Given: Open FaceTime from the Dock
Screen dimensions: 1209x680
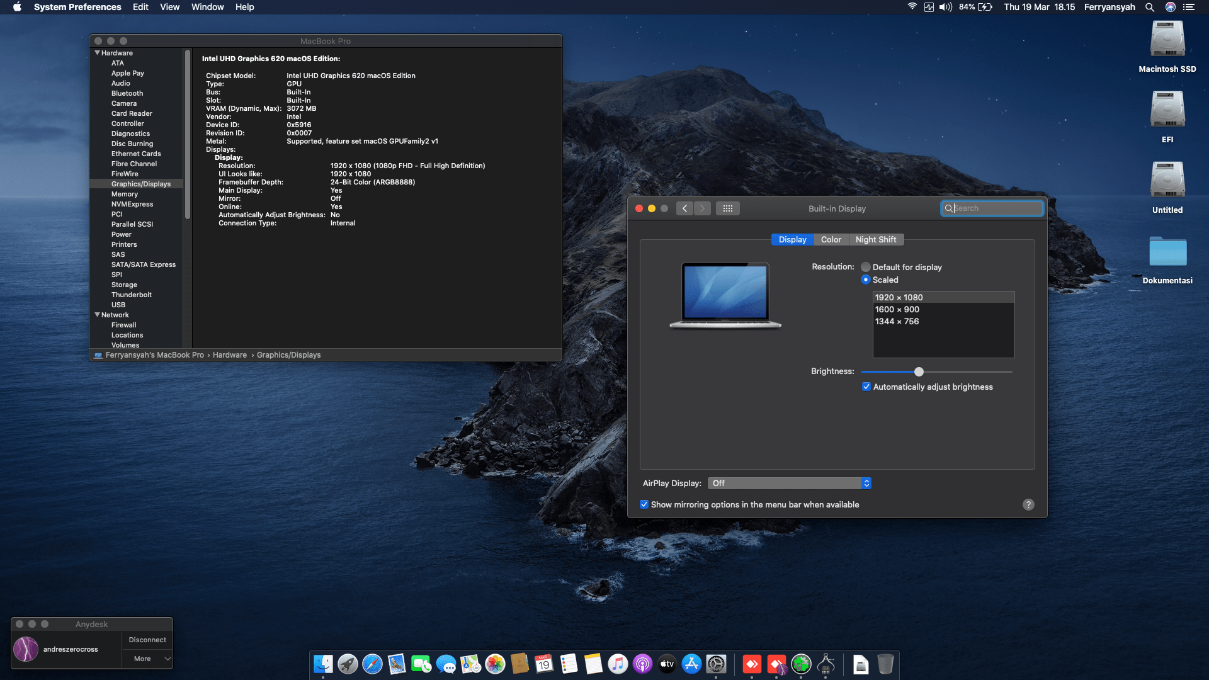Looking at the screenshot, I should pyautogui.click(x=421, y=664).
